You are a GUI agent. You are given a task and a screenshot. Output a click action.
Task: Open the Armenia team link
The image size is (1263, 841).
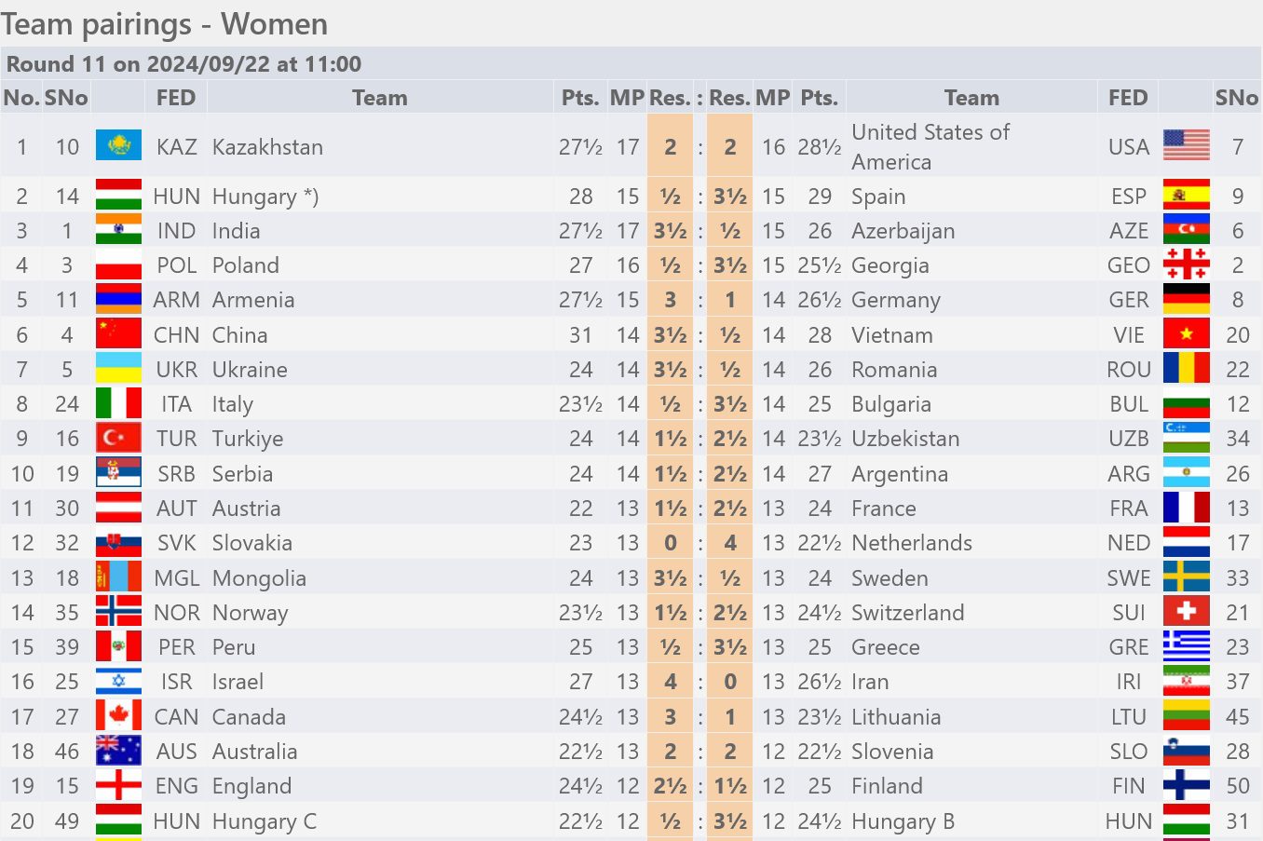point(253,300)
